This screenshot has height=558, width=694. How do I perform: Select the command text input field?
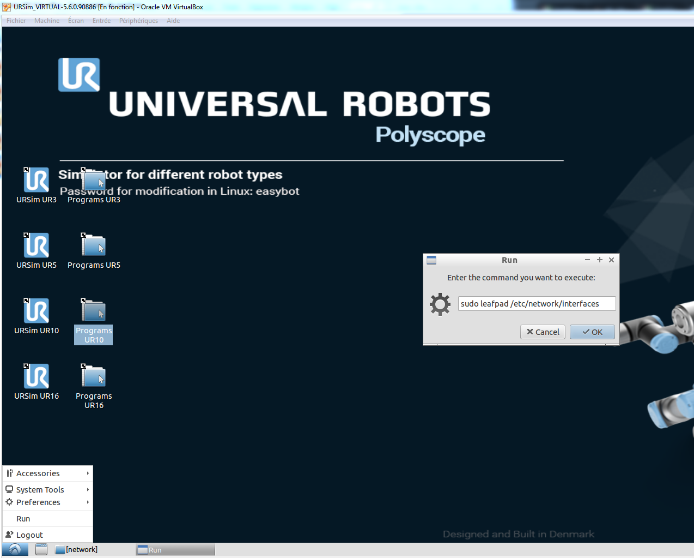(537, 303)
